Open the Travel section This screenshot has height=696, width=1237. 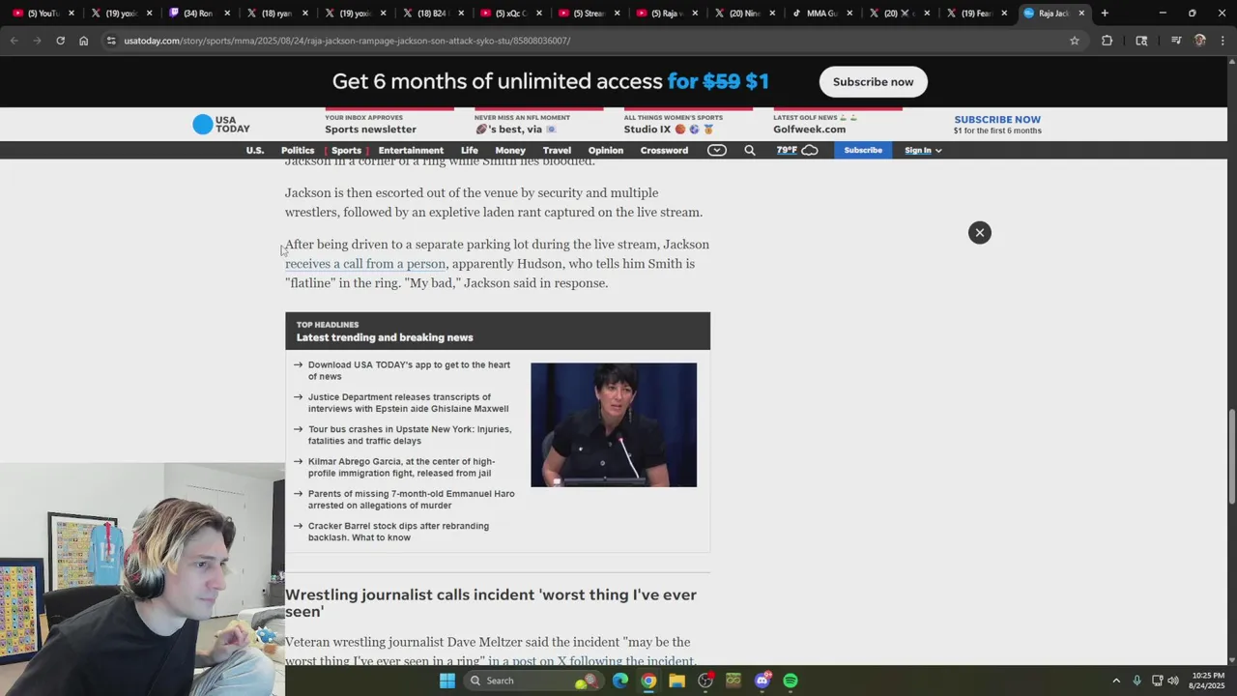pyautogui.click(x=557, y=150)
